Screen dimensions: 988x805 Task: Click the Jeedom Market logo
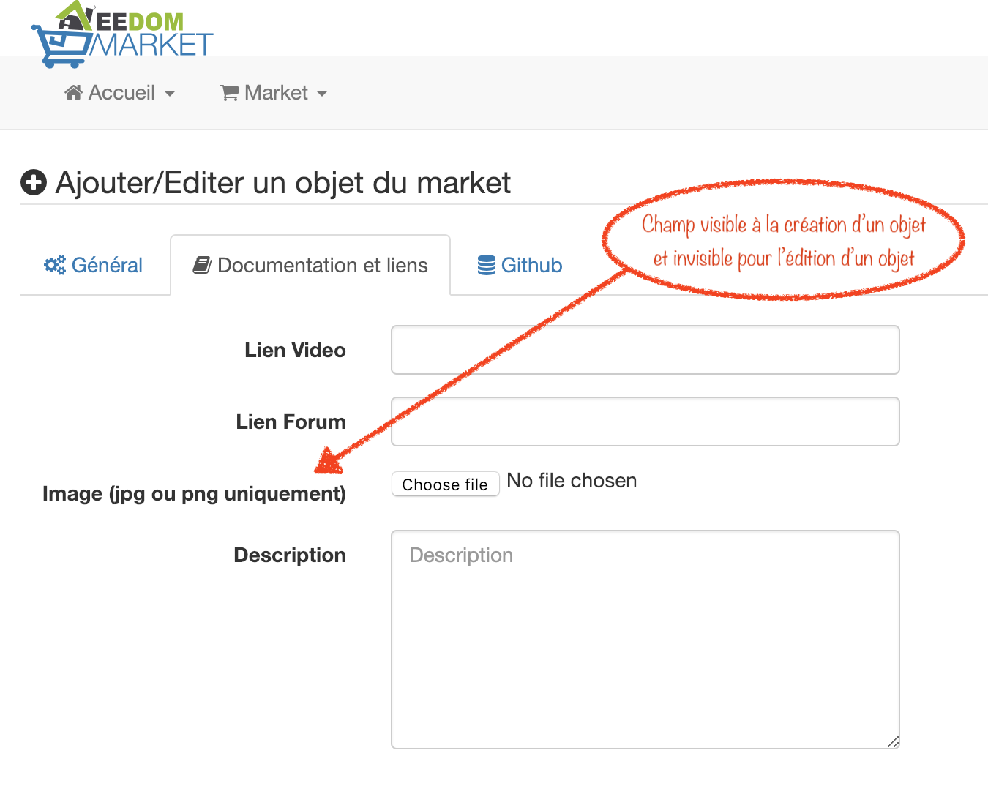click(x=122, y=34)
